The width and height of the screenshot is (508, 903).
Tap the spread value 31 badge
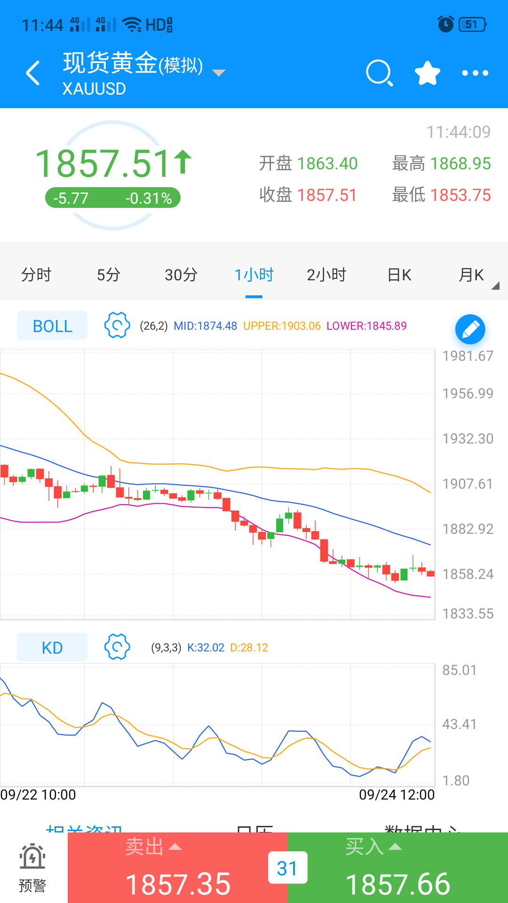coord(287,868)
